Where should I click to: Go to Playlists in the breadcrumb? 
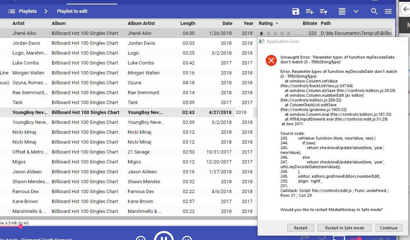pos(28,11)
